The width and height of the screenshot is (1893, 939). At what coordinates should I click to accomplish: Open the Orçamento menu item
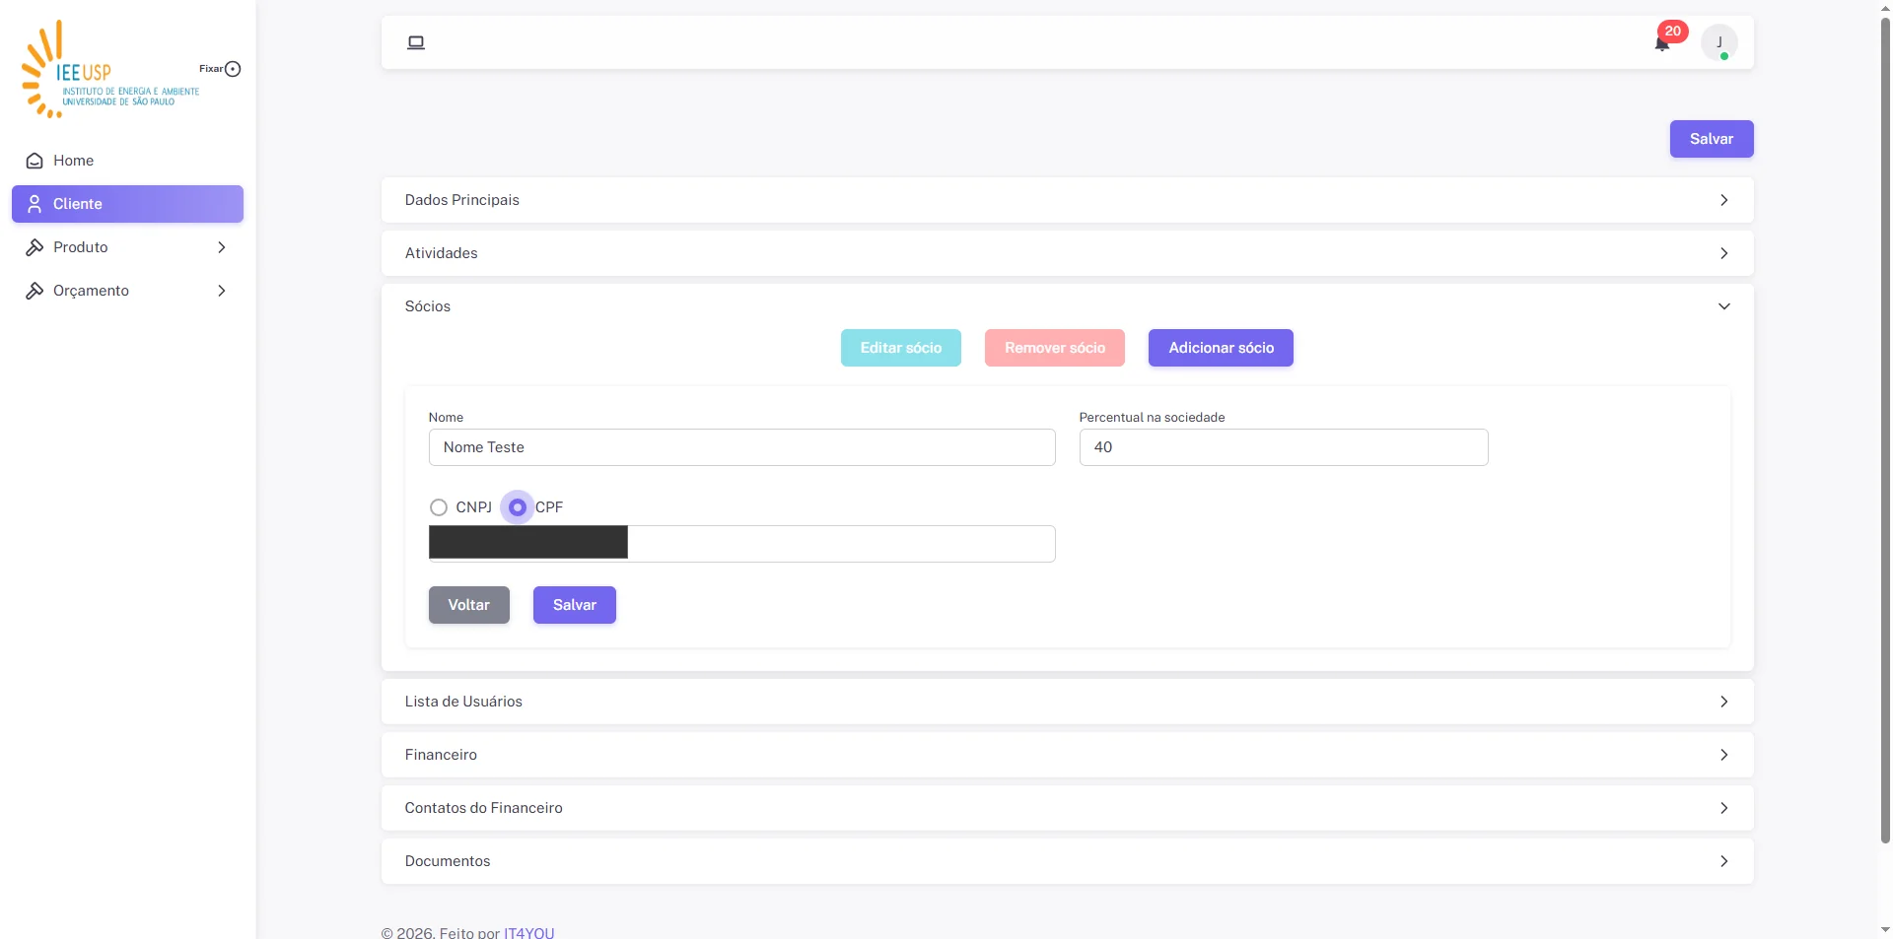pos(127,291)
